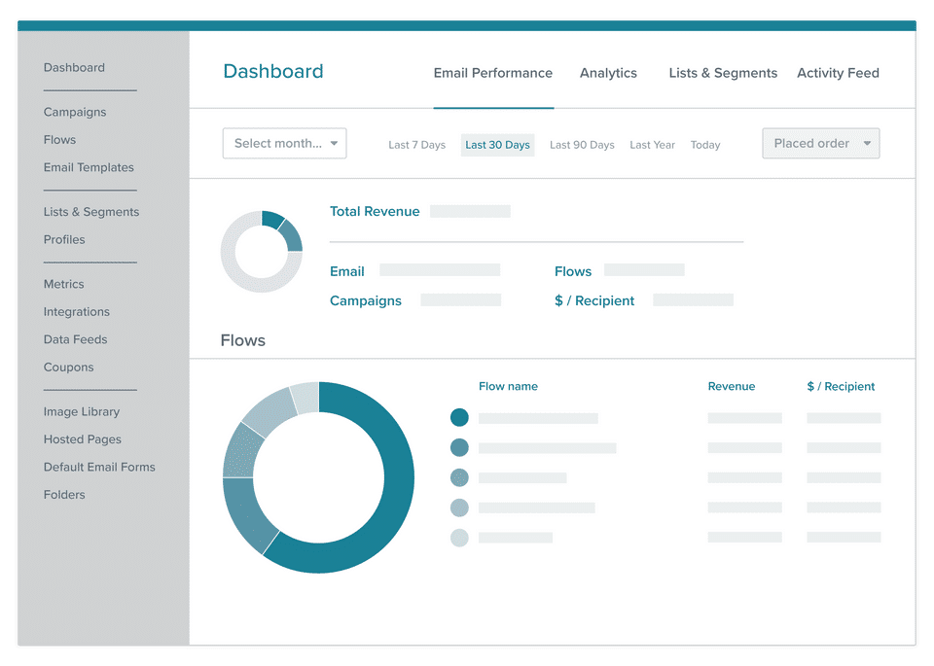Click $ / Recipient summary label

click(594, 301)
